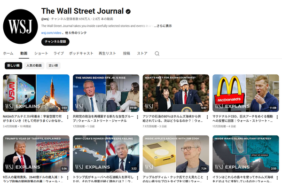
Task: Open options menu for Apple archive Tim Cook video
Action: (207, 178)
